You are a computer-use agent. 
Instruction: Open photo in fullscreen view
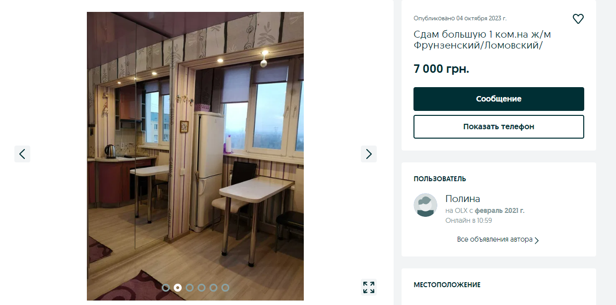369,287
